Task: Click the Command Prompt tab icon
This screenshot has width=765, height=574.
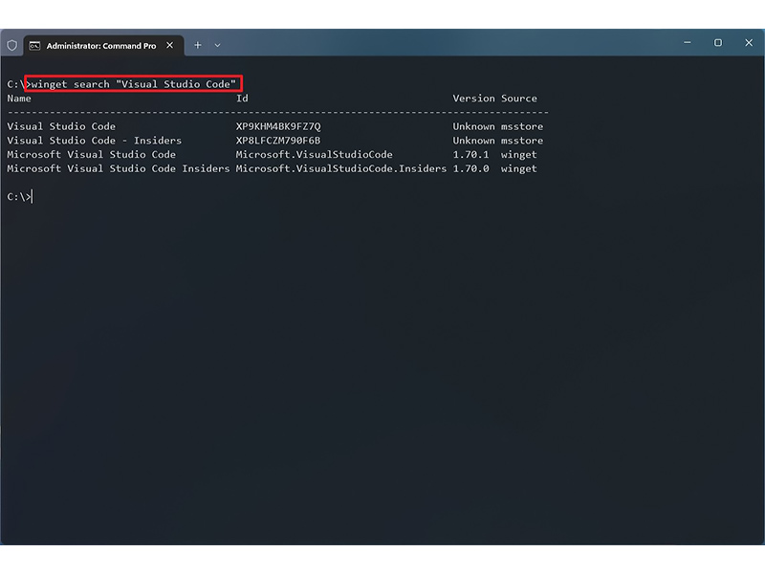Action: point(34,46)
